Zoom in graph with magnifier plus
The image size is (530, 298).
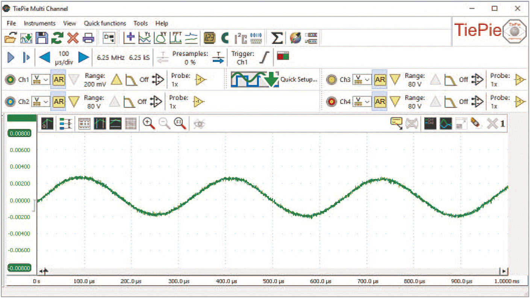tap(150, 123)
